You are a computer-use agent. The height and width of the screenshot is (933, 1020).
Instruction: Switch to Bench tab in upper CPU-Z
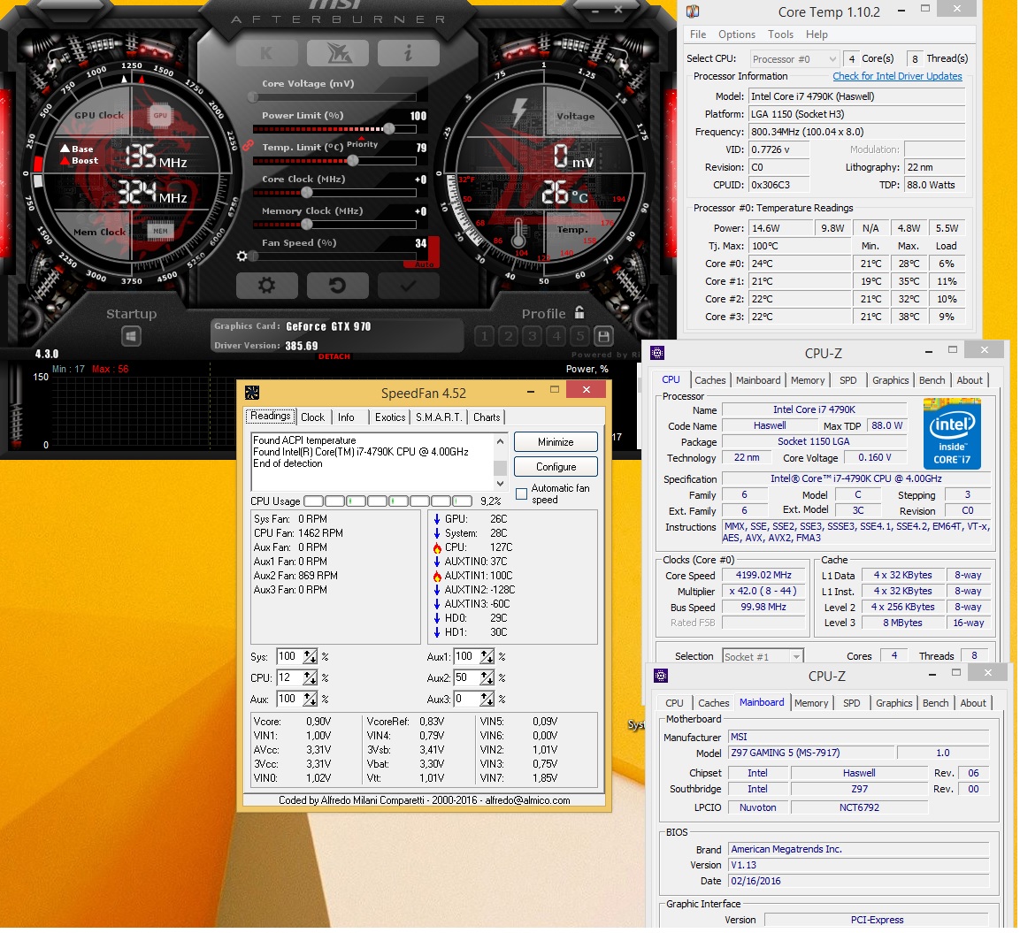pyautogui.click(x=932, y=380)
